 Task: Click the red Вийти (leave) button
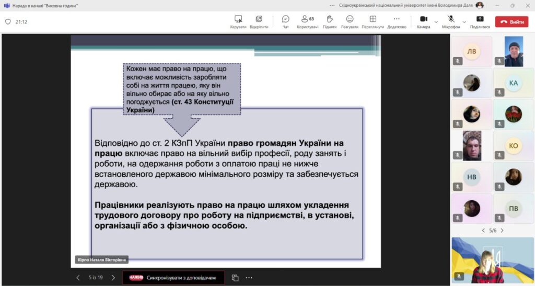click(x=511, y=22)
